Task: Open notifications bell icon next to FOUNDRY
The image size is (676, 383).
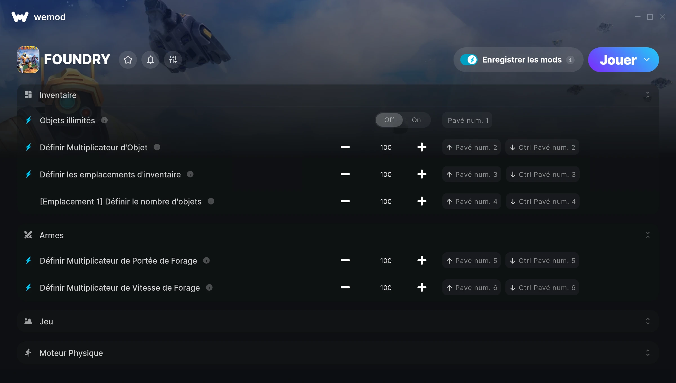Action: (150, 60)
